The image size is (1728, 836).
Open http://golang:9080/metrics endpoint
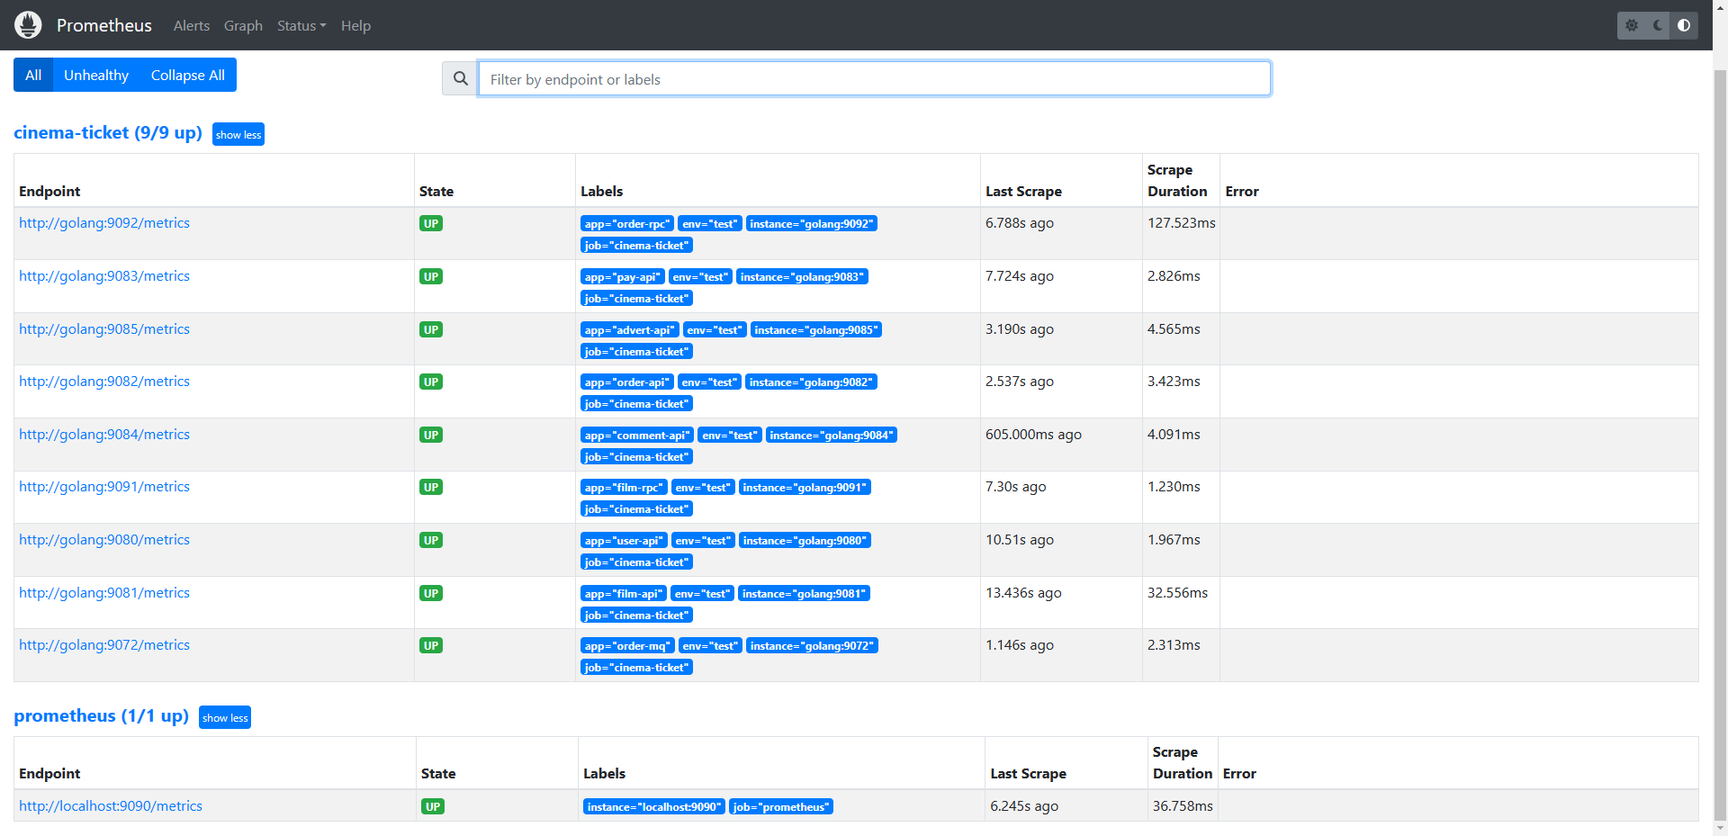[104, 540]
